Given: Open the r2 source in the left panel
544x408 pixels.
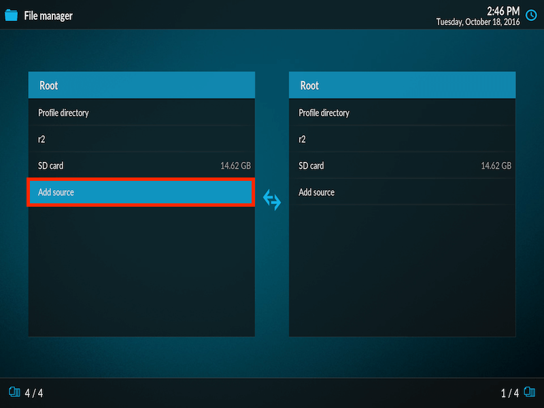Looking at the screenshot, I should 141,139.
